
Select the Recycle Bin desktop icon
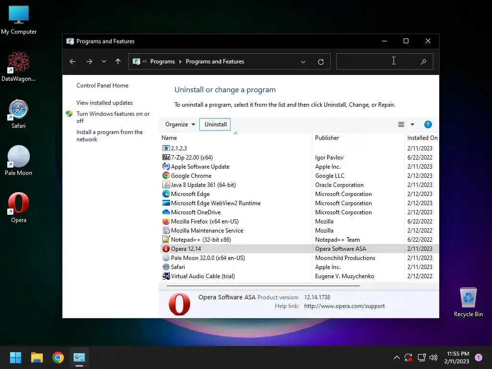click(x=468, y=303)
